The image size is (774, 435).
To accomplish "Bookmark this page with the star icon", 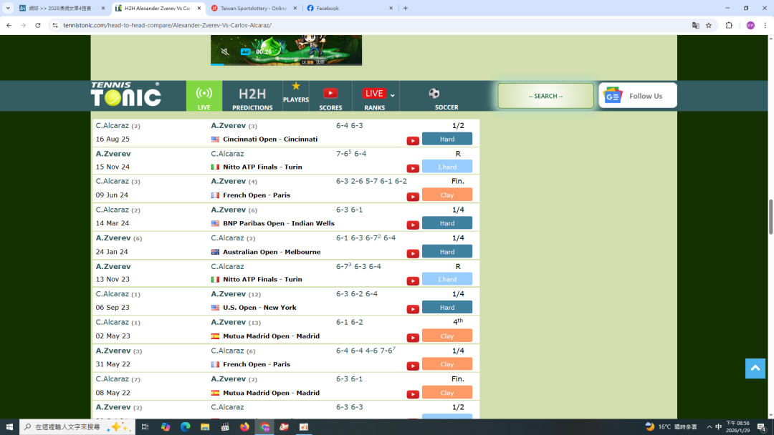I will (709, 25).
